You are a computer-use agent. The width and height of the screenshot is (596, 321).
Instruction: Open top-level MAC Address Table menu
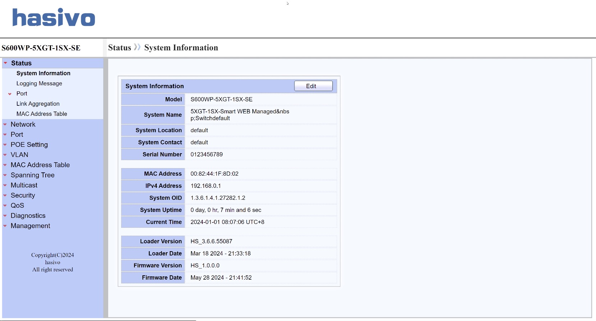click(40, 165)
